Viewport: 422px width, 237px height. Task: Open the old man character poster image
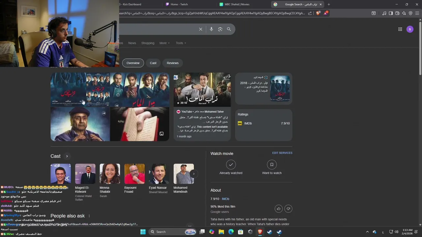tap(80, 124)
